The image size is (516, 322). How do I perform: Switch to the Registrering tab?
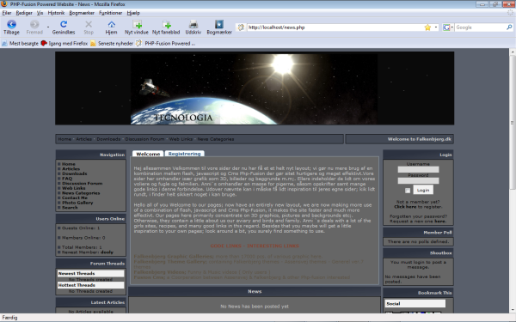[x=184, y=154]
